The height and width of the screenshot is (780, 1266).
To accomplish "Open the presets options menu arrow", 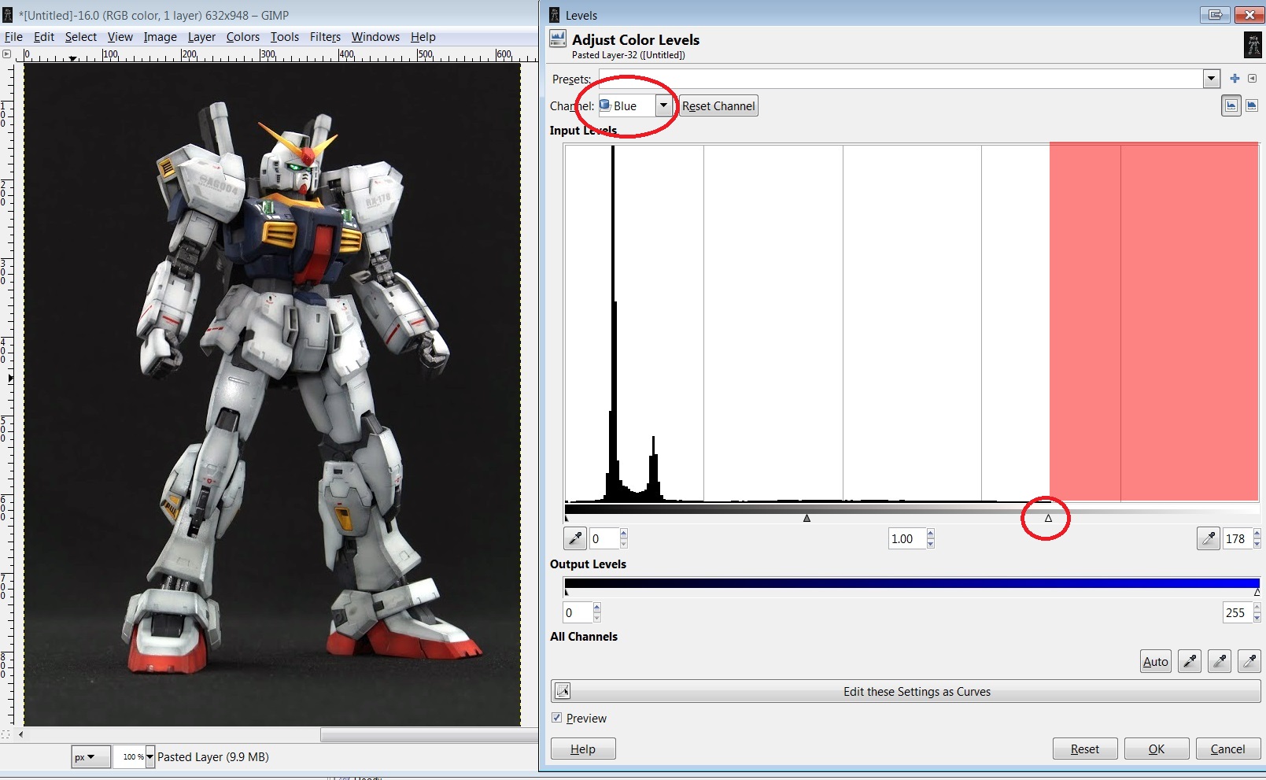I will coord(1253,79).
